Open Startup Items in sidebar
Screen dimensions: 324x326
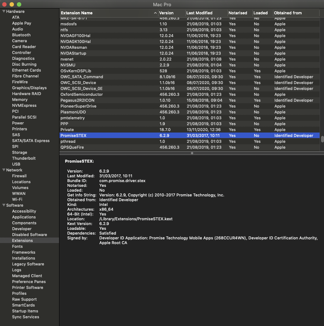25,311
